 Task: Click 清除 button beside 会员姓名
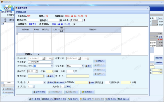92,83
